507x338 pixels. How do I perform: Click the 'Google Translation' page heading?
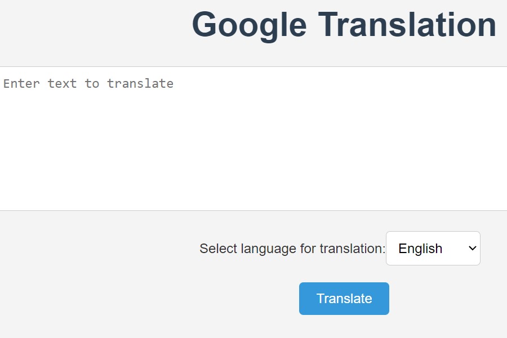[x=344, y=25]
